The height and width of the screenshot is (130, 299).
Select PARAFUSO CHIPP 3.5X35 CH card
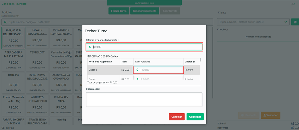13,121
